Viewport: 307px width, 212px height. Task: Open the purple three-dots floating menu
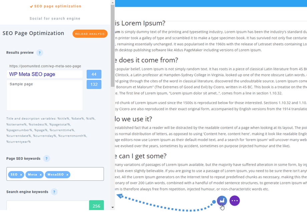tap(235, 200)
